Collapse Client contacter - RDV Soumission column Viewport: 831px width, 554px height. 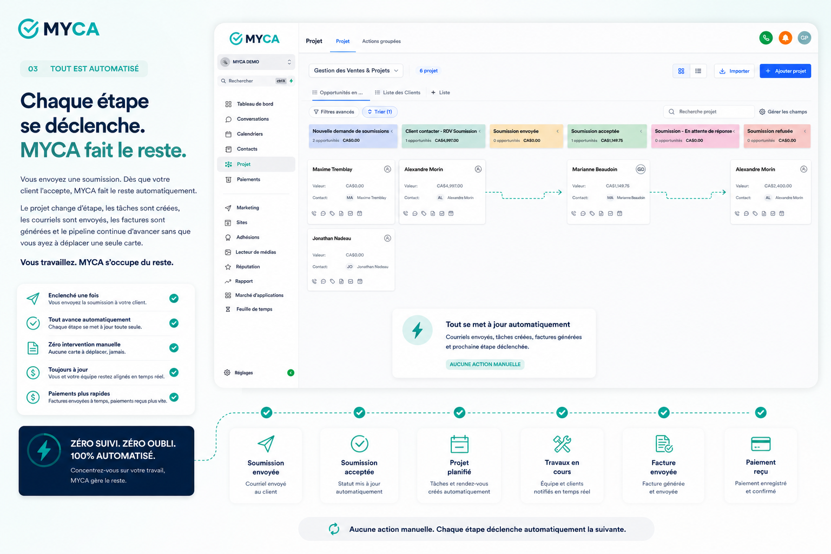[480, 131]
